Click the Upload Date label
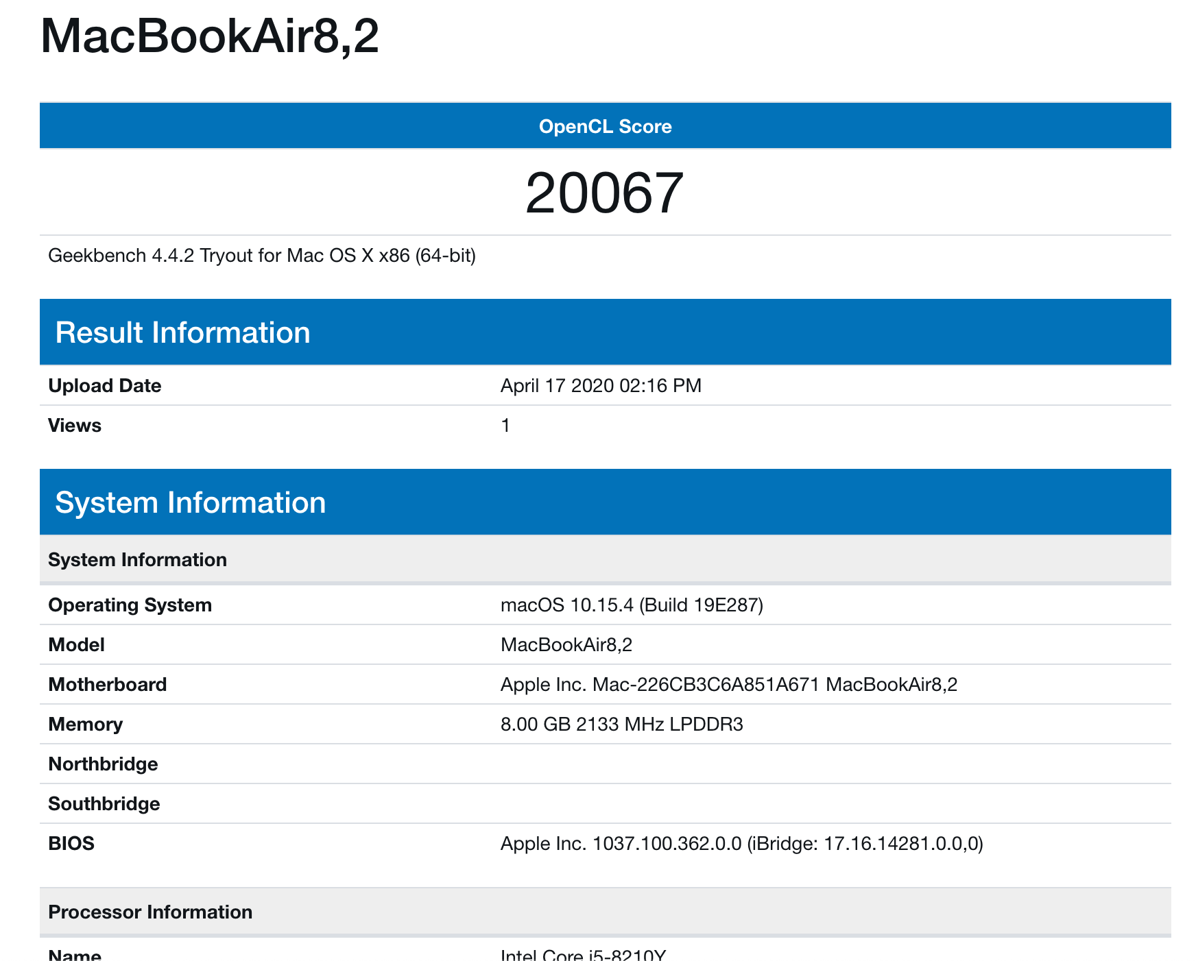 click(105, 385)
